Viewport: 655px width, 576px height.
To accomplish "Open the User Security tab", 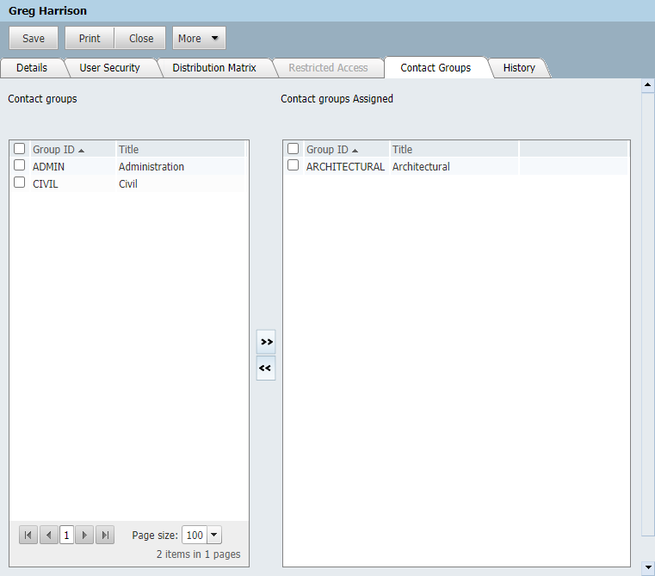I will (109, 68).
